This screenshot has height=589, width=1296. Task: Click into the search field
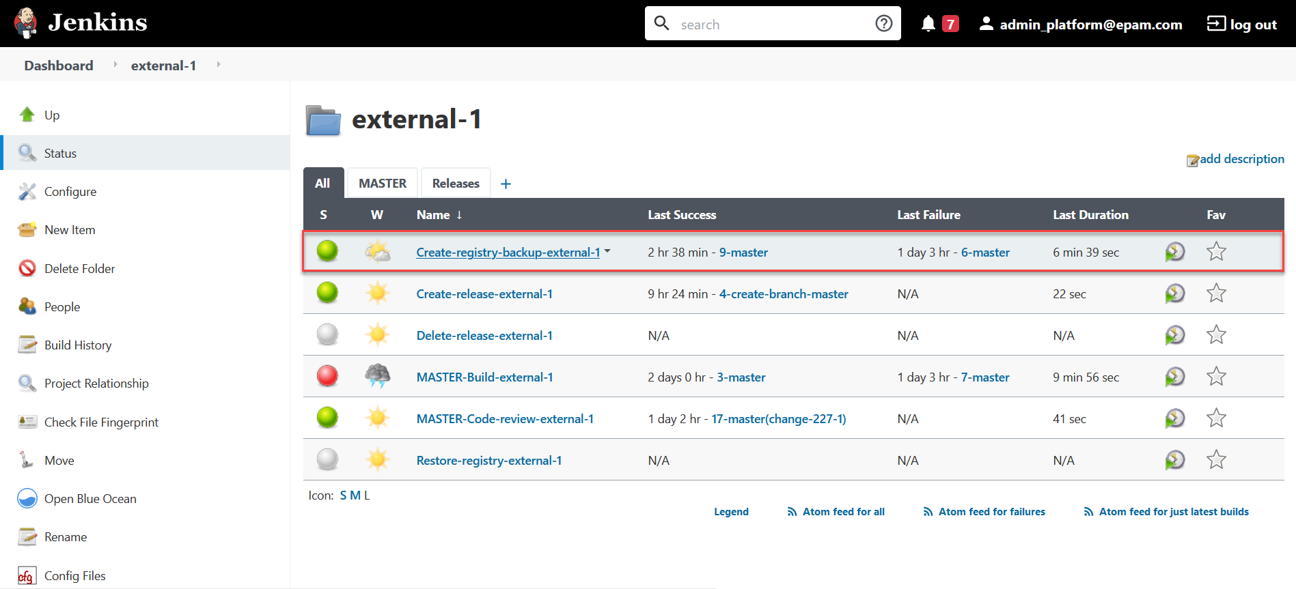click(x=772, y=24)
